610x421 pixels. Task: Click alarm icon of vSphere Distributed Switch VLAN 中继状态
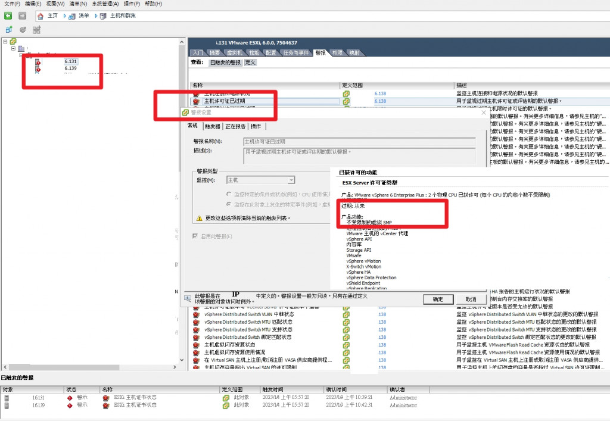196,314
